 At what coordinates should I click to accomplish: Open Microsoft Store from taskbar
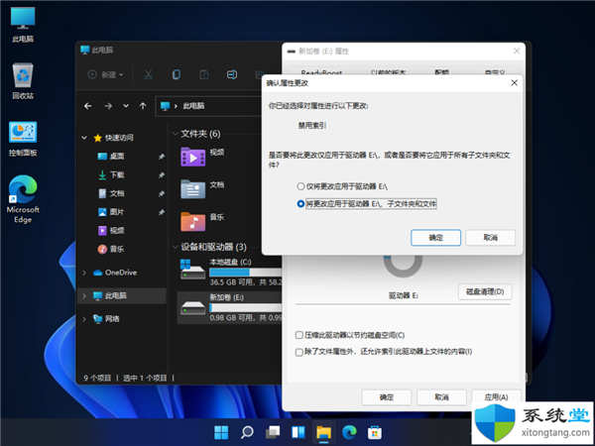(x=375, y=432)
